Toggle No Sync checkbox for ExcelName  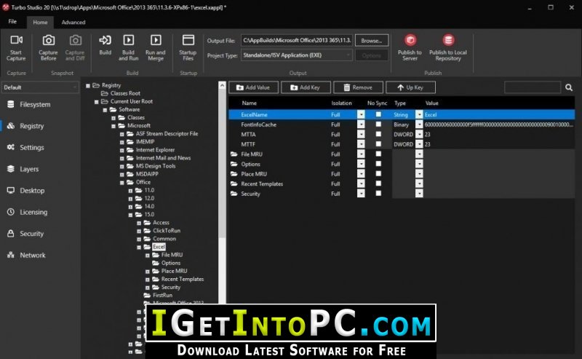pyautogui.click(x=378, y=114)
